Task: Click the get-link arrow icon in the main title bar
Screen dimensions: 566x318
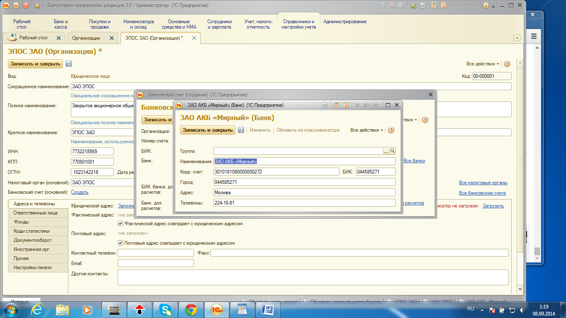Action: [x=413, y=5]
